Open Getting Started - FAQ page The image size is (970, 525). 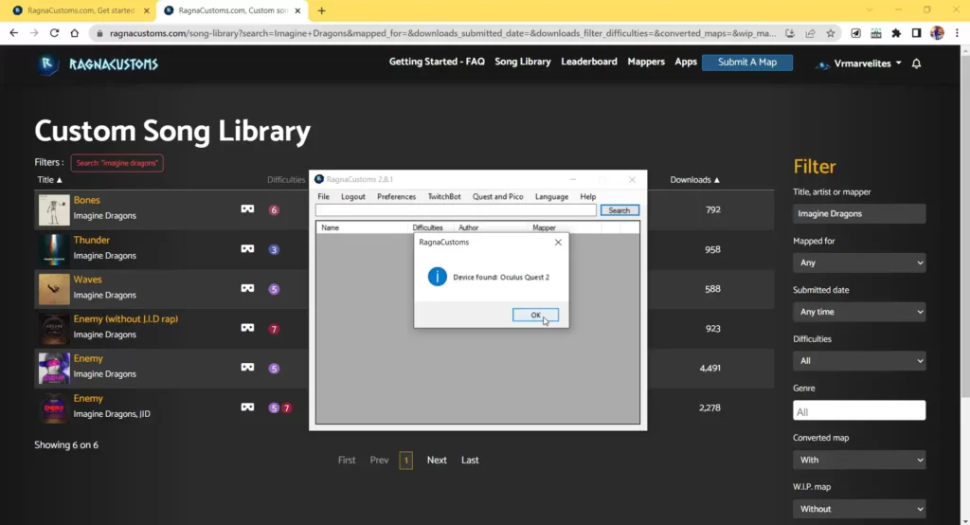[437, 62]
